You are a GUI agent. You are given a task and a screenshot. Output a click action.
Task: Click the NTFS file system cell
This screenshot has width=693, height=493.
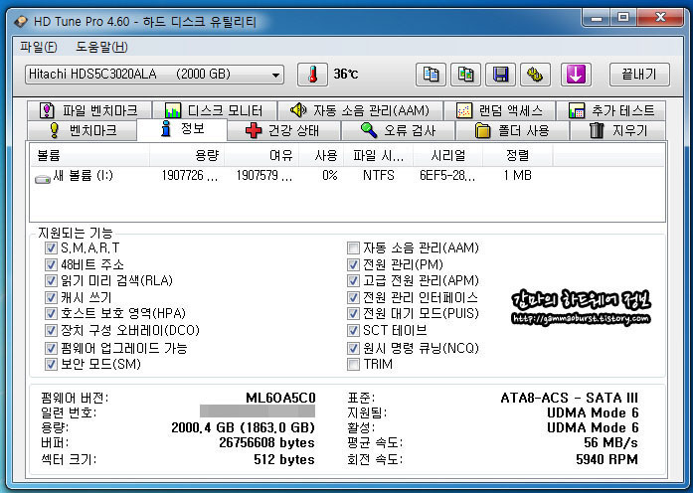click(379, 176)
